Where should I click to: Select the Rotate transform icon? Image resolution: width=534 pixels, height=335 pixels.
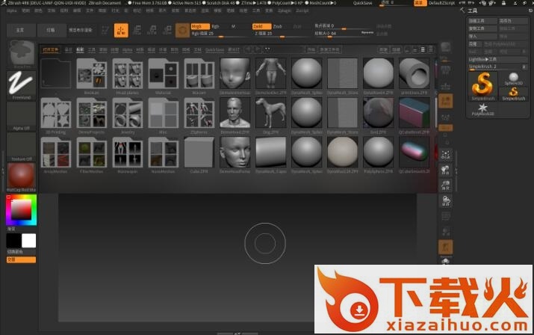tap(167, 31)
